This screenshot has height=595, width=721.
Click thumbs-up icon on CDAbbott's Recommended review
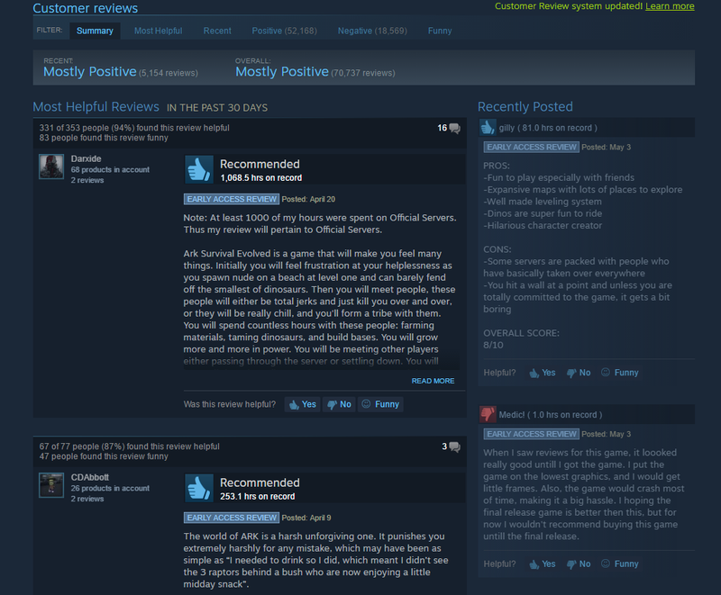click(199, 488)
